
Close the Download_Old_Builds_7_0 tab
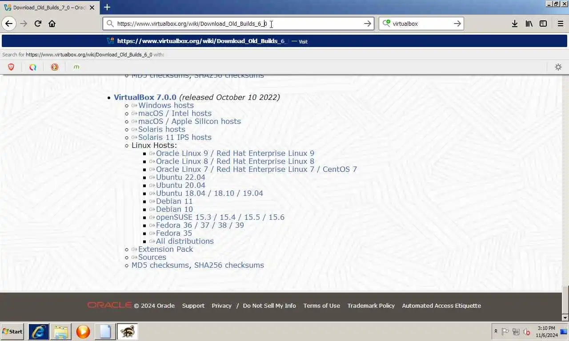pyautogui.click(x=92, y=8)
